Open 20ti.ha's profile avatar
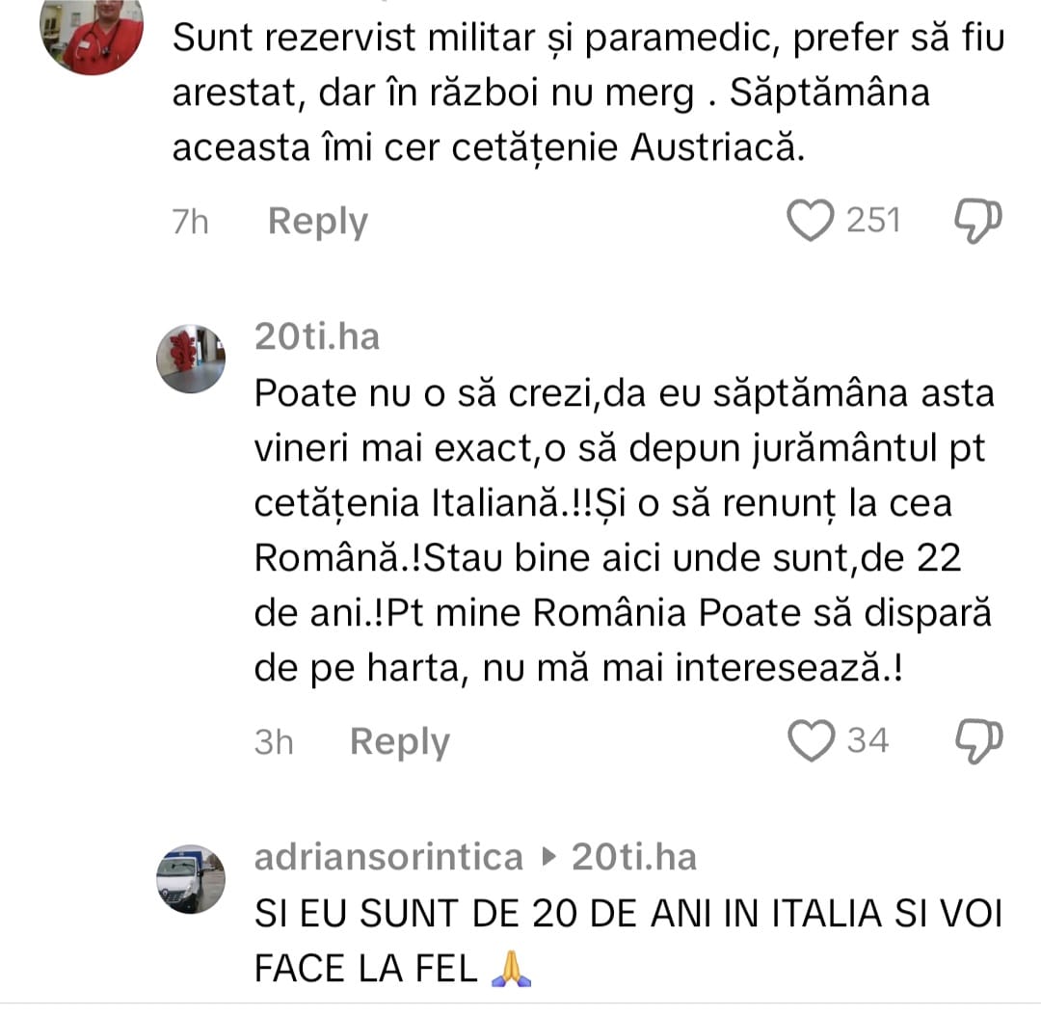This screenshot has width=1041, height=1016. coord(191,359)
